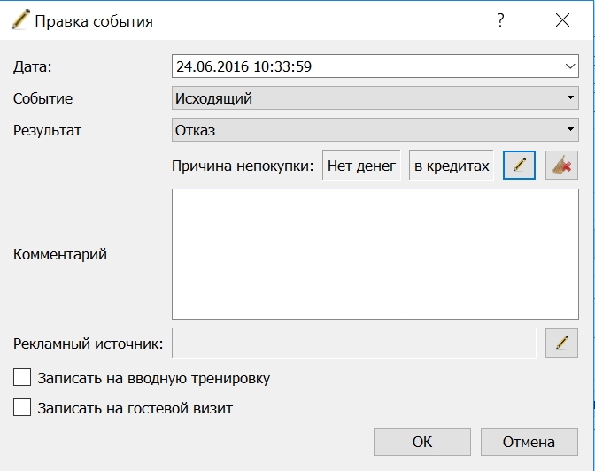
Task: Click the Рекламный источник label
Action: (x=88, y=344)
